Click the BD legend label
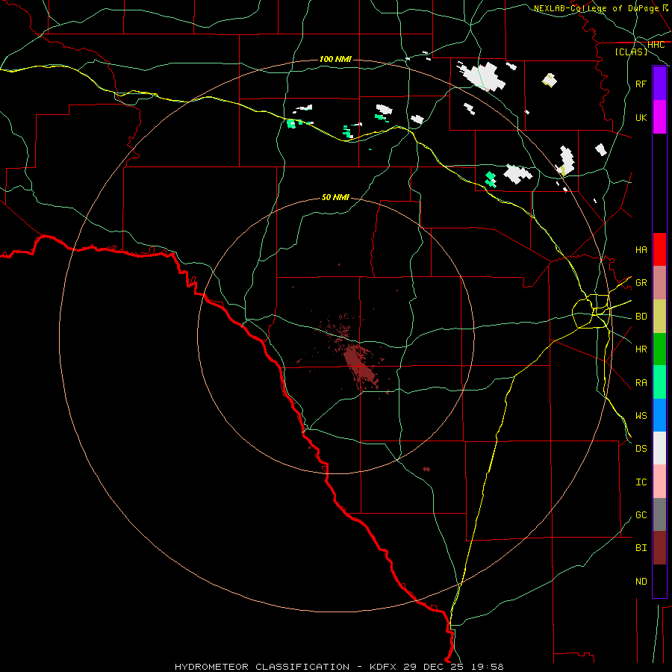The height and width of the screenshot is (672, 672). (641, 317)
